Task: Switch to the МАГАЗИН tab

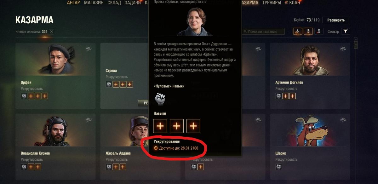Action: 94,3
